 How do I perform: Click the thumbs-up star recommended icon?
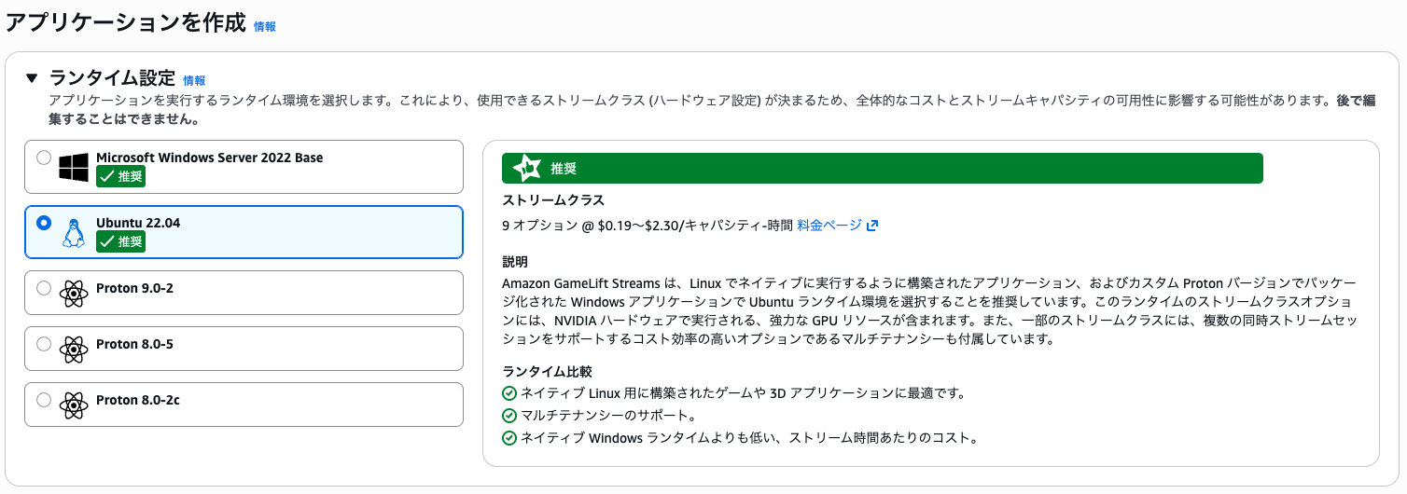[526, 169]
